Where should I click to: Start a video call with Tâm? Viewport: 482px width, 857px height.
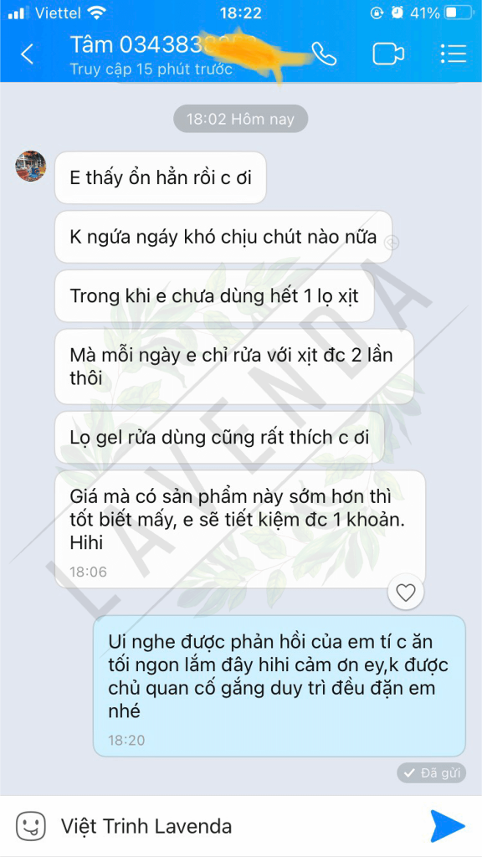388,54
